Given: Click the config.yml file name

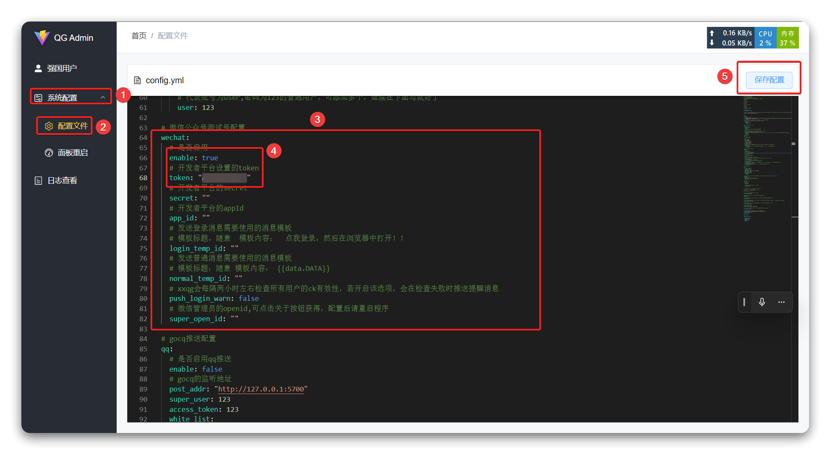Looking at the screenshot, I should pyautogui.click(x=165, y=80).
